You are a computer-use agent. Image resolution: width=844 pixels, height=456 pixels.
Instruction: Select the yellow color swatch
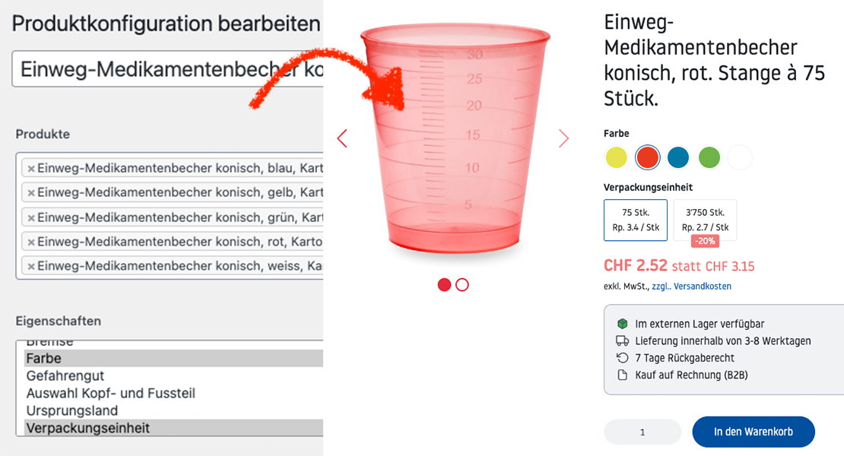click(x=617, y=157)
